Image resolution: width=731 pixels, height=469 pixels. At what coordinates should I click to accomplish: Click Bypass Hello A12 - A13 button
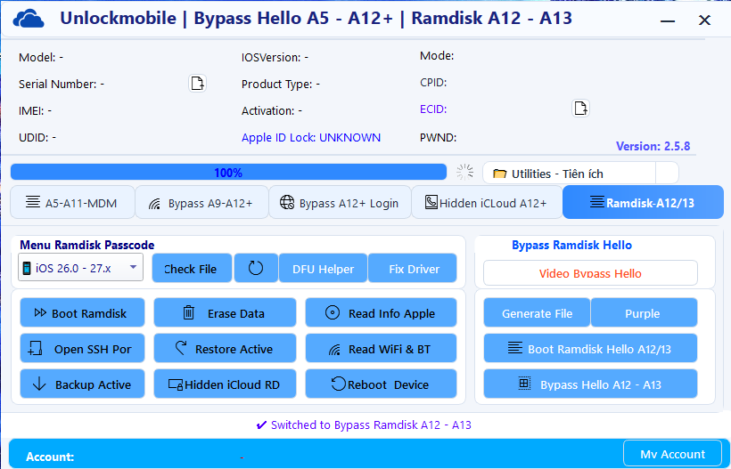tap(590, 384)
